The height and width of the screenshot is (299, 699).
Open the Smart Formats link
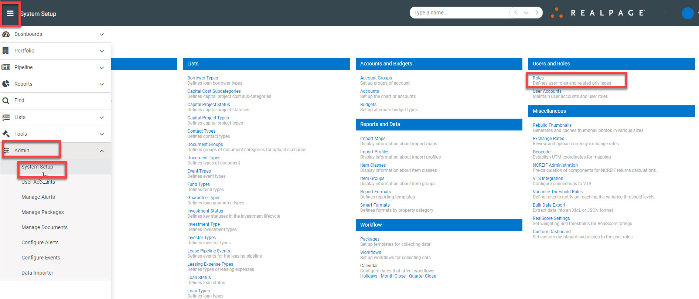pos(375,205)
